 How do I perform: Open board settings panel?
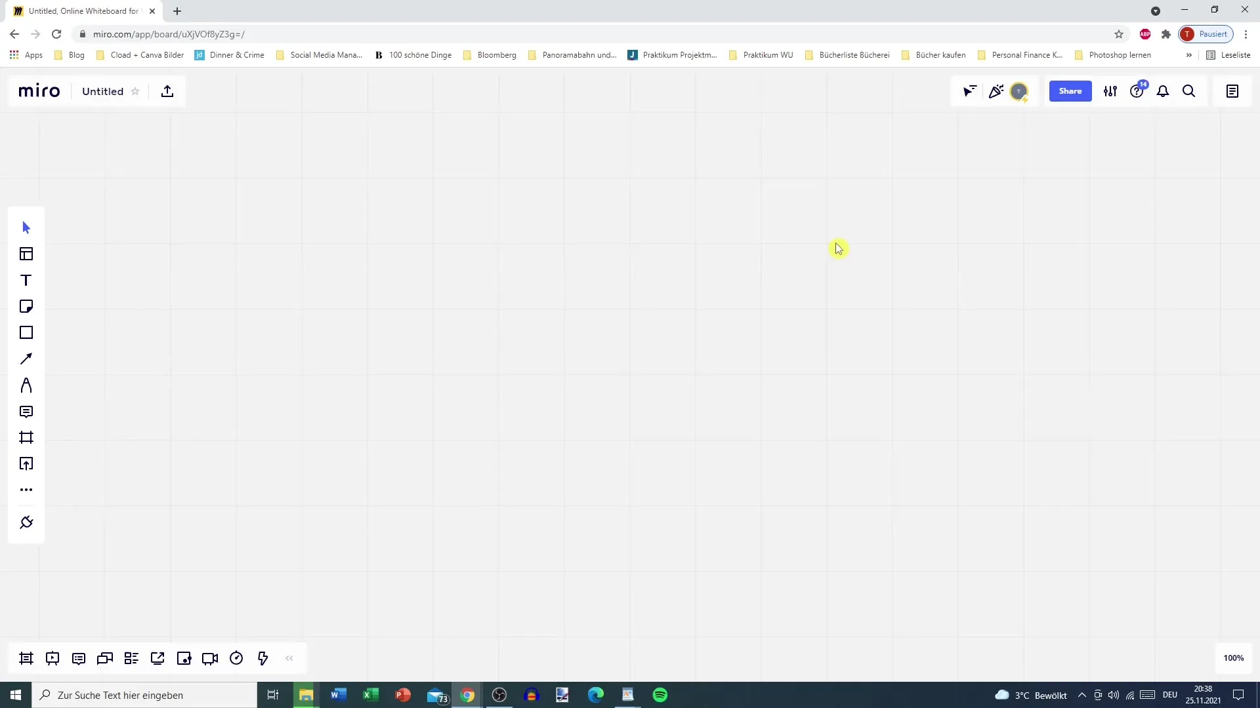1110,92
